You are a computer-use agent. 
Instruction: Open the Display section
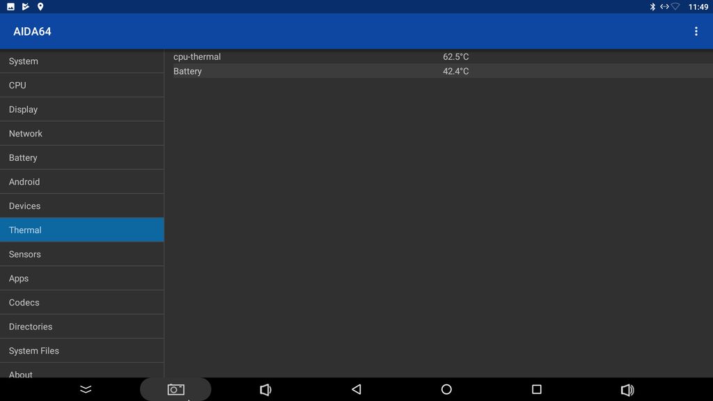(81, 109)
